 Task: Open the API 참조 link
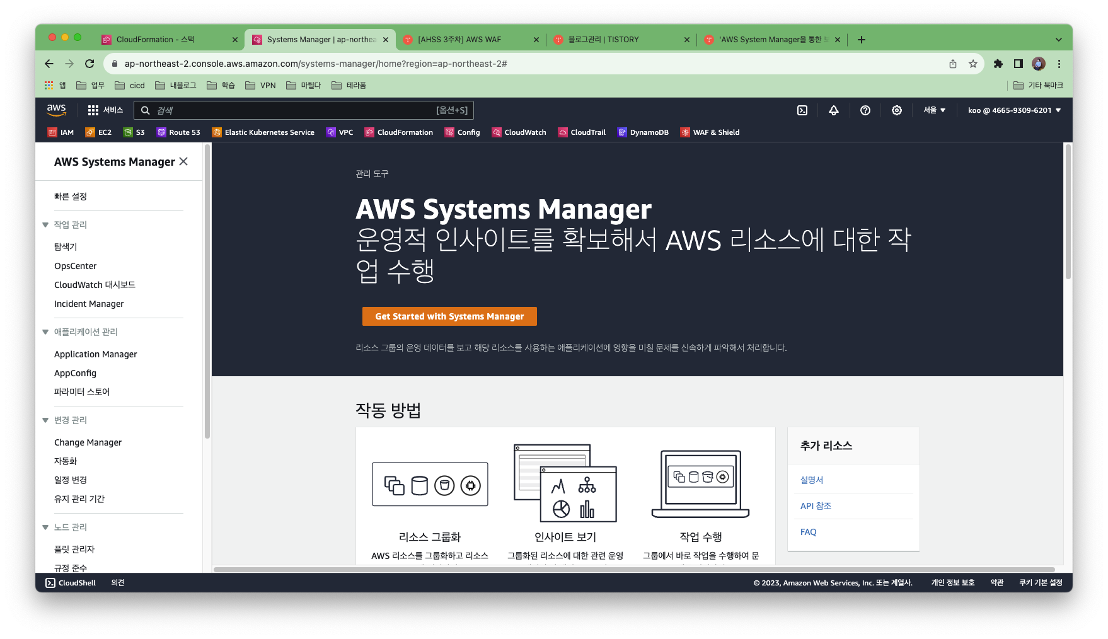(x=816, y=506)
